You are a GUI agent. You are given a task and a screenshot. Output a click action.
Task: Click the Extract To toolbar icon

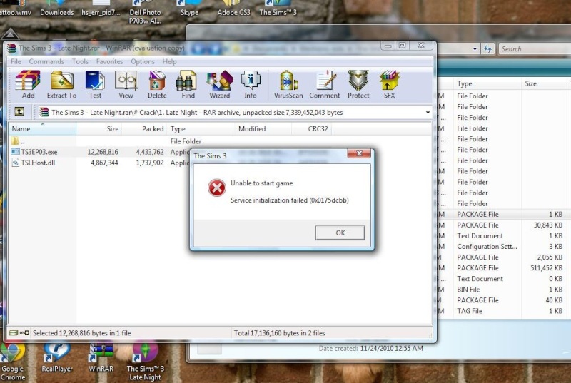pos(61,83)
